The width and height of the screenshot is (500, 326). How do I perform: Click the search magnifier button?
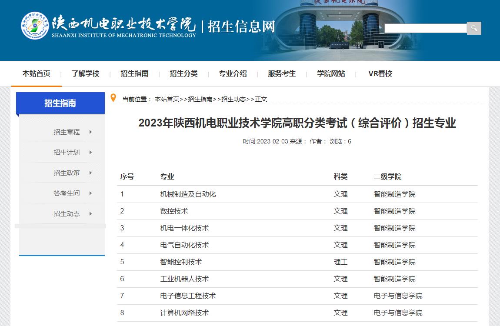click(474, 28)
